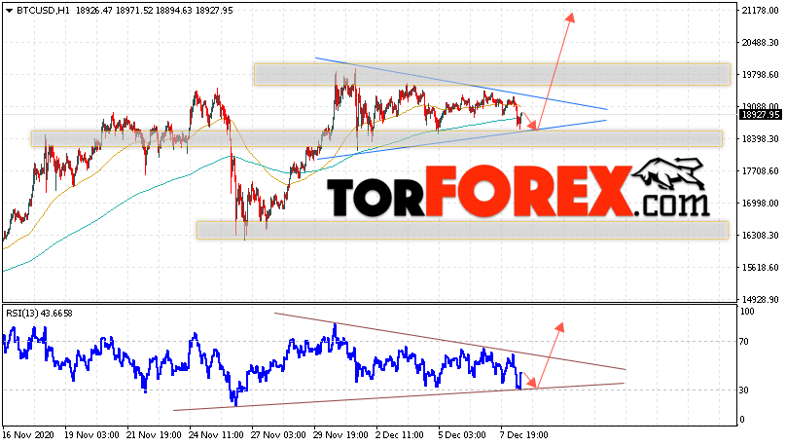Click the price scale value 15618.60
Viewport: 786px width, 446px height.
760,268
